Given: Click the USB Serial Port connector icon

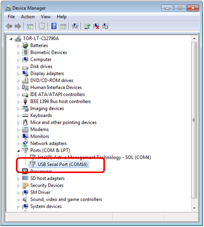Looking at the screenshot, I should [33, 164].
